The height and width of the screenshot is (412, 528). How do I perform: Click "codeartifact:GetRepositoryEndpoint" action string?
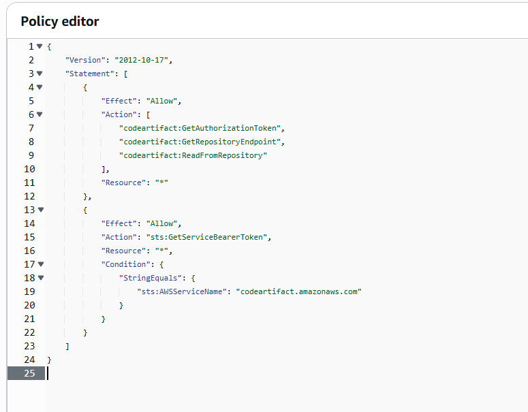(200, 142)
